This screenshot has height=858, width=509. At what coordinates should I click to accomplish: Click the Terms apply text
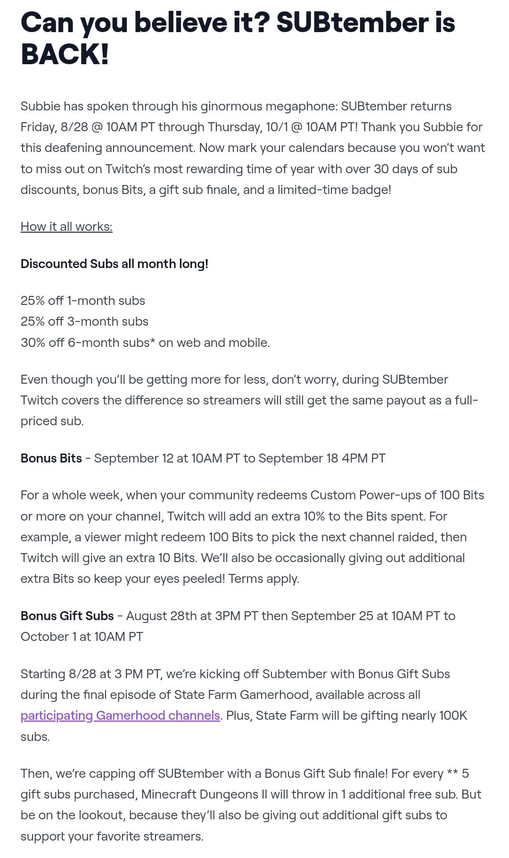tap(264, 579)
